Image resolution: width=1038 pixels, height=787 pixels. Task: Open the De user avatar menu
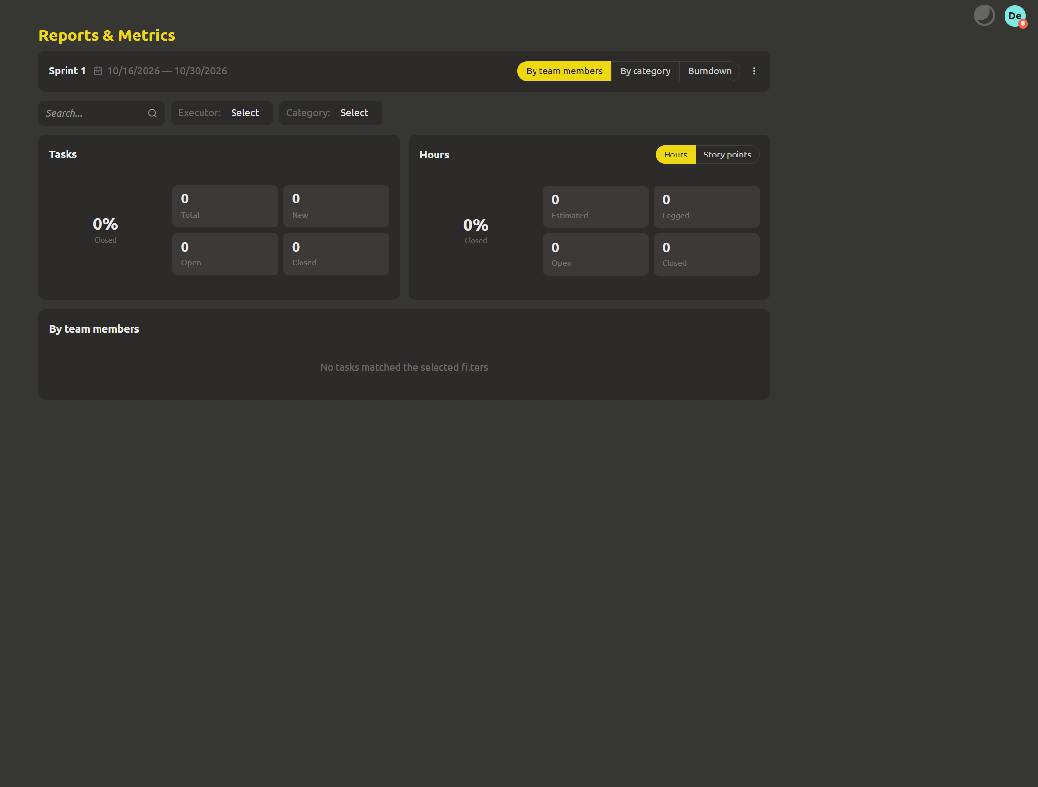point(1014,16)
